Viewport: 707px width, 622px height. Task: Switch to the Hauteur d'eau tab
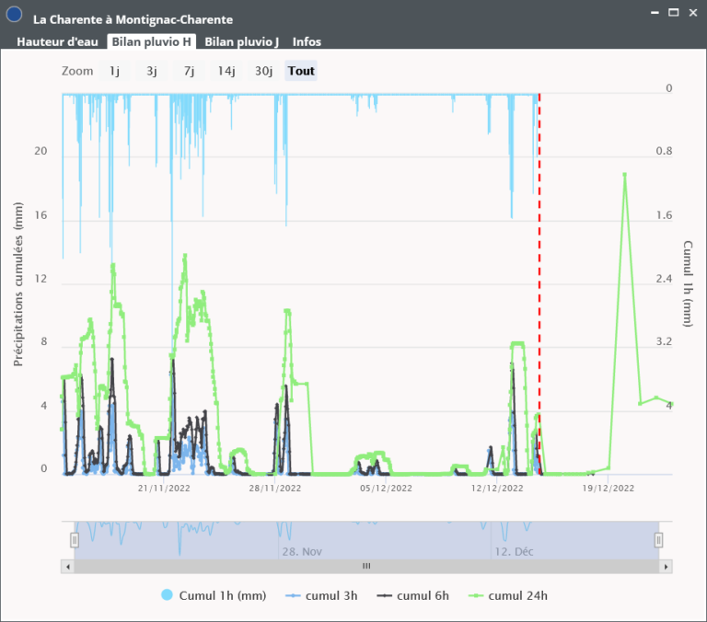(57, 41)
